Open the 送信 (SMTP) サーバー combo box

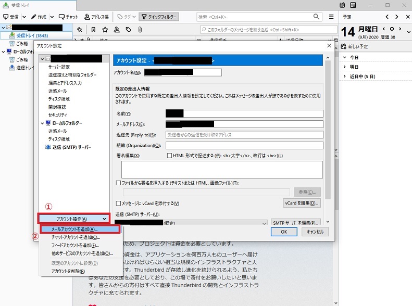191,223
